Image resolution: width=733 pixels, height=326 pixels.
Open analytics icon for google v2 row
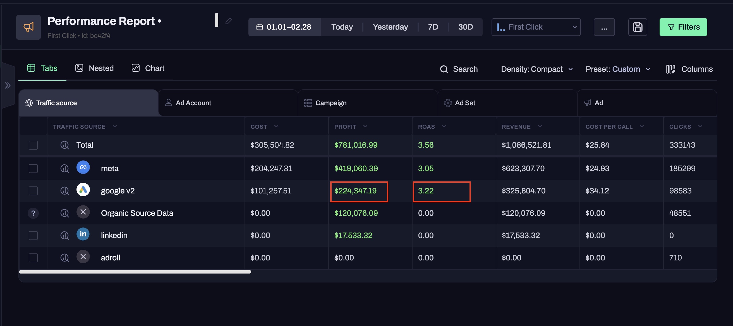[64, 191]
